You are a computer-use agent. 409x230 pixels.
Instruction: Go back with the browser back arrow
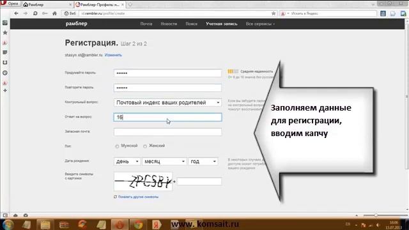(x=16, y=13)
